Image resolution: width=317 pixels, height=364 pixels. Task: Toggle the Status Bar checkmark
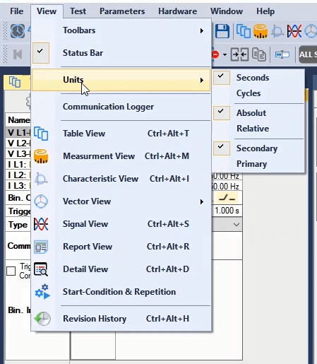pyautogui.click(x=41, y=53)
